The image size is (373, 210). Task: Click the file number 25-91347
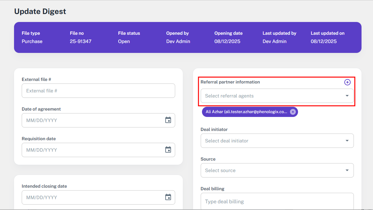[80, 41]
